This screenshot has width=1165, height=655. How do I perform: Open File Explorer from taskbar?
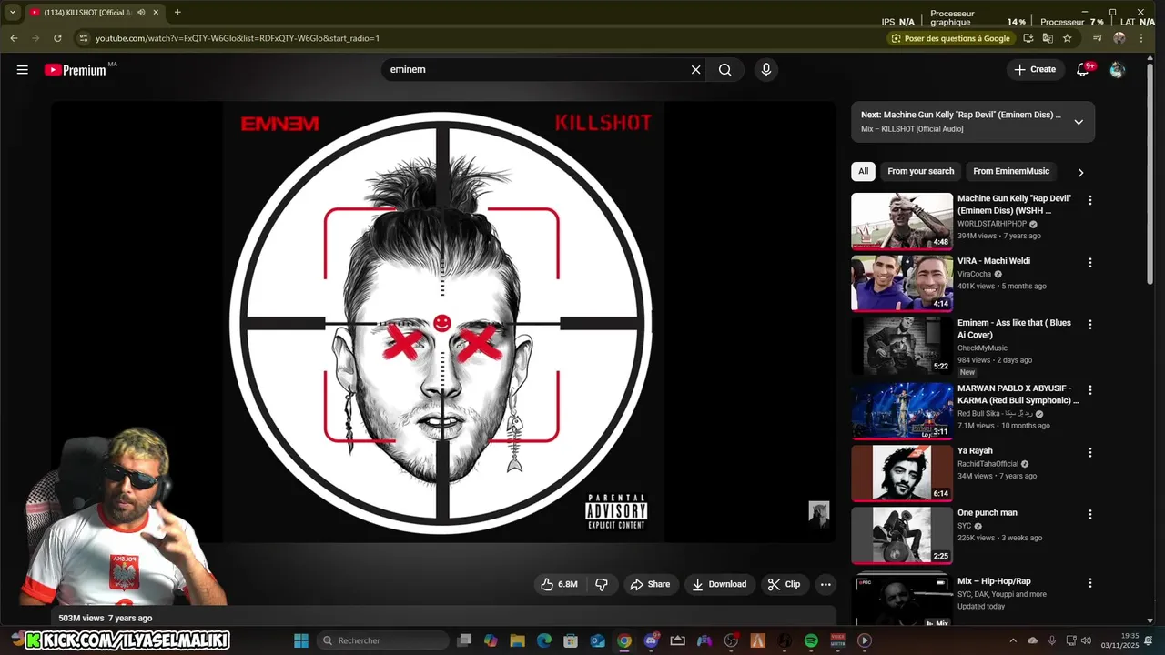pyautogui.click(x=517, y=640)
